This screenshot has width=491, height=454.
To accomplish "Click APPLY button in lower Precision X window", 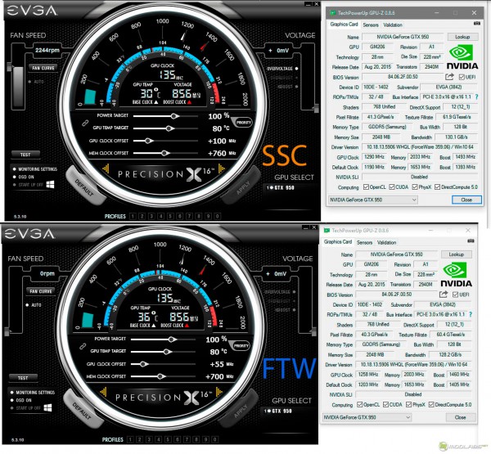I will pos(241,410).
